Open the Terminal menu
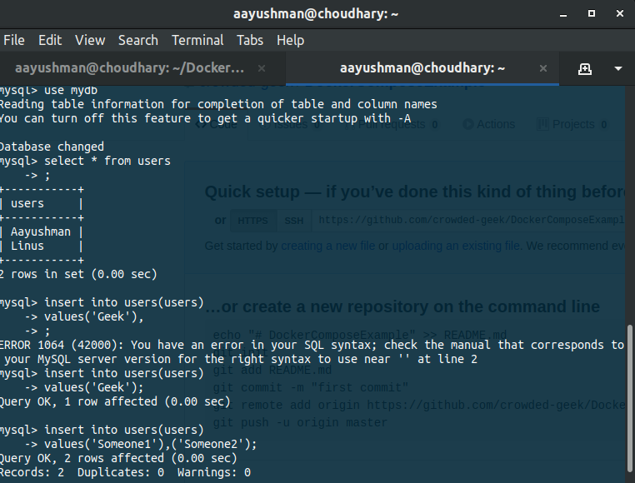 tap(197, 41)
